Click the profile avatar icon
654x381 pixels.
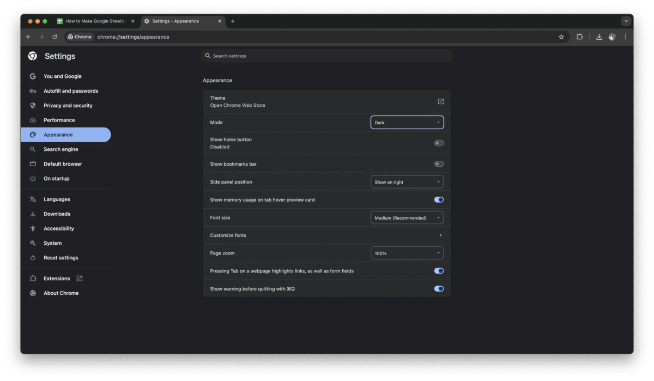611,37
